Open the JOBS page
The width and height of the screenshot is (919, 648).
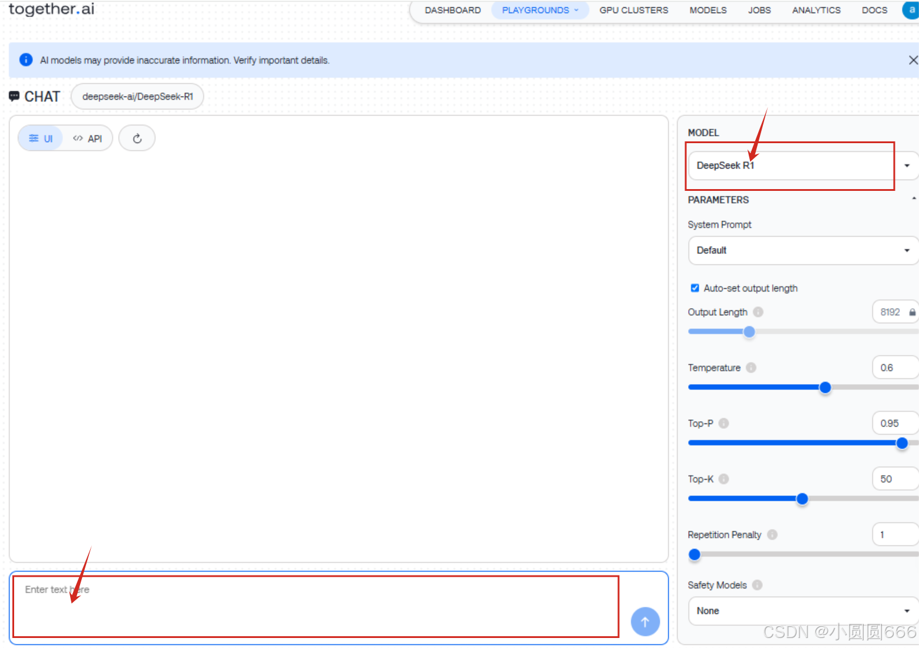tap(759, 10)
